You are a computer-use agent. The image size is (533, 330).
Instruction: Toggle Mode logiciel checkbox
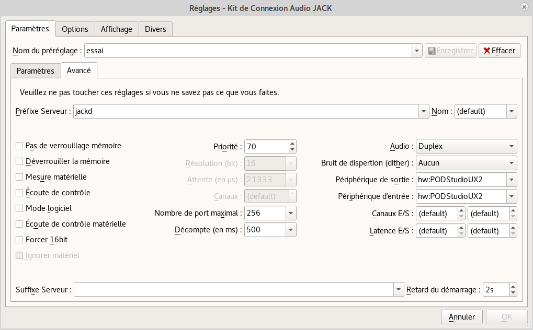(x=20, y=208)
